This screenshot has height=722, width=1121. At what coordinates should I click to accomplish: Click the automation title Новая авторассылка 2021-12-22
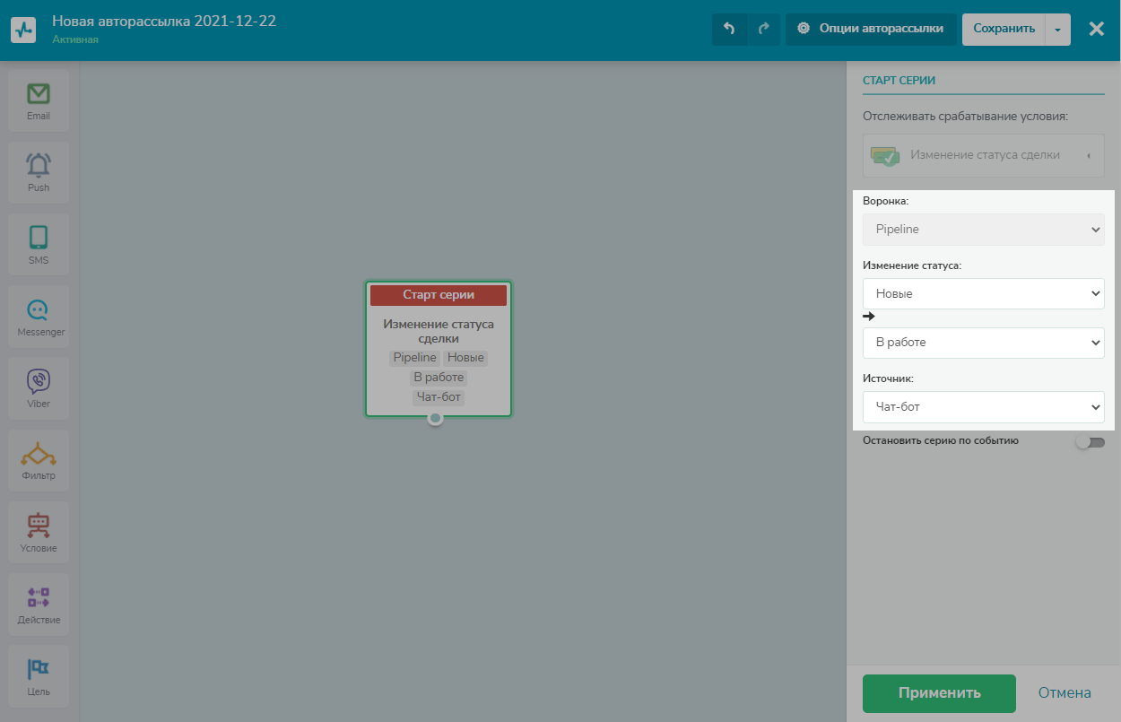tap(164, 22)
